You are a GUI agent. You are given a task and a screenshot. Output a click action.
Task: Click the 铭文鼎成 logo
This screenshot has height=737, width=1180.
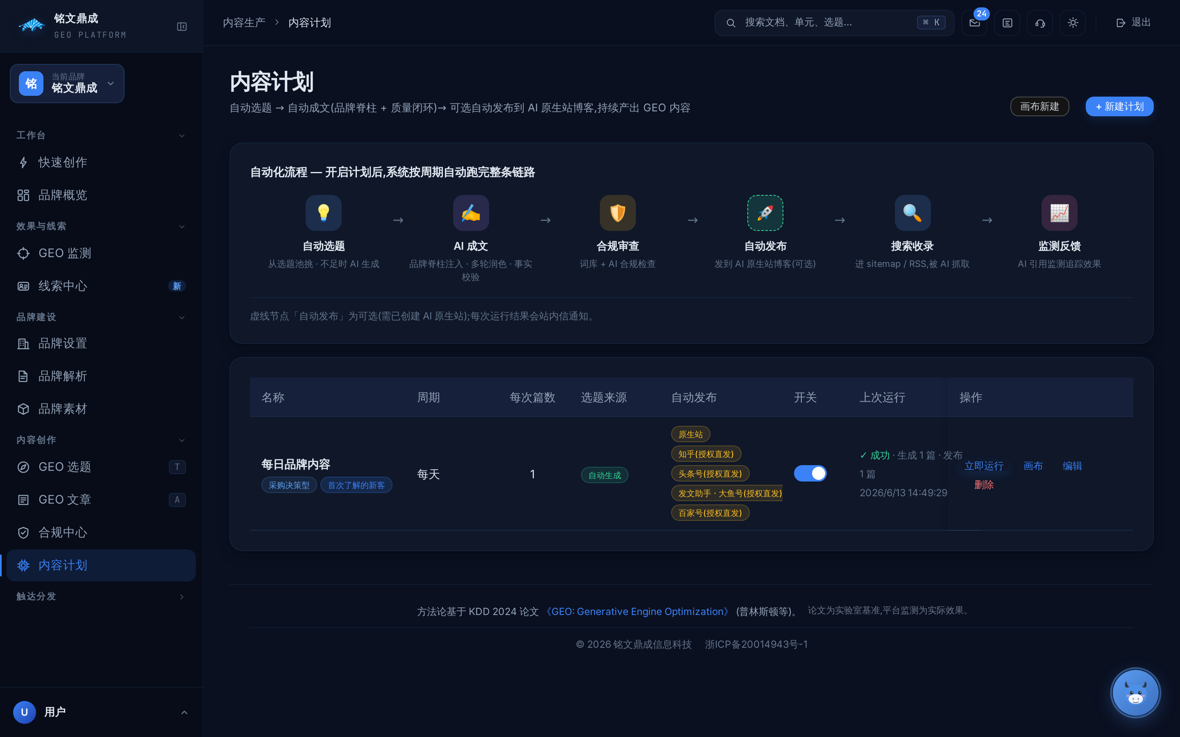click(32, 25)
